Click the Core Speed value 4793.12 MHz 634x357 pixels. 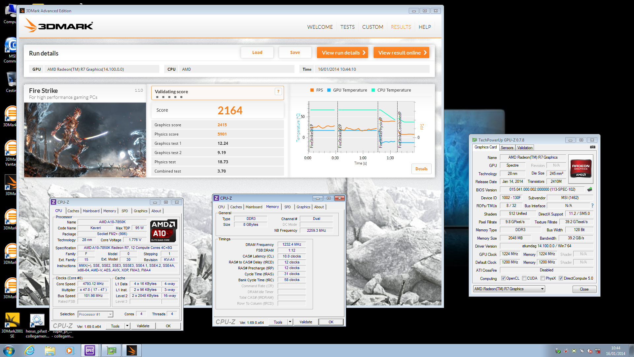[x=93, y=284]
